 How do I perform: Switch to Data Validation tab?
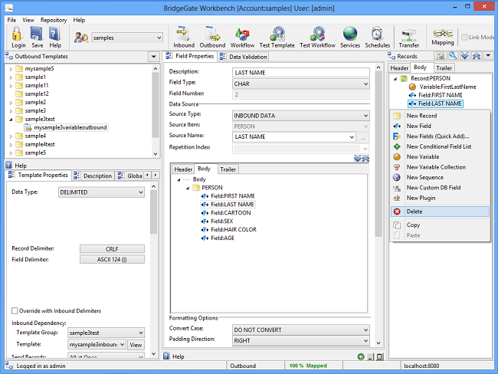pyautogui.click(x=244, y=57)
